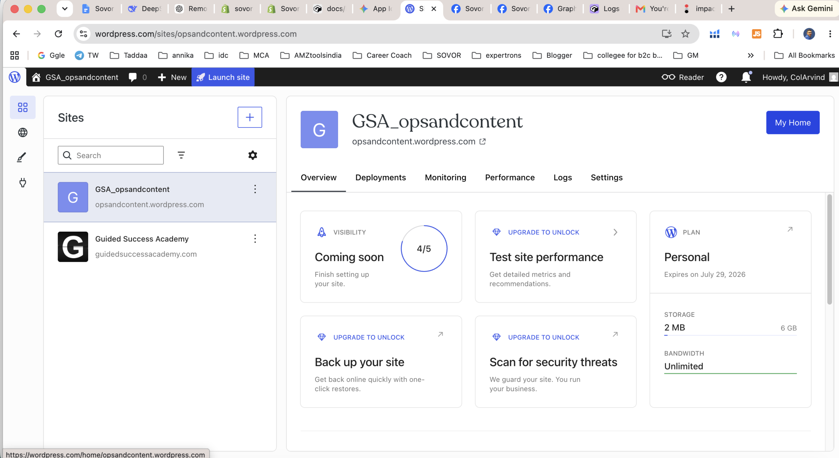Open the Coming soon visibility card
The image size is (839, 458).
click(381, 257)
